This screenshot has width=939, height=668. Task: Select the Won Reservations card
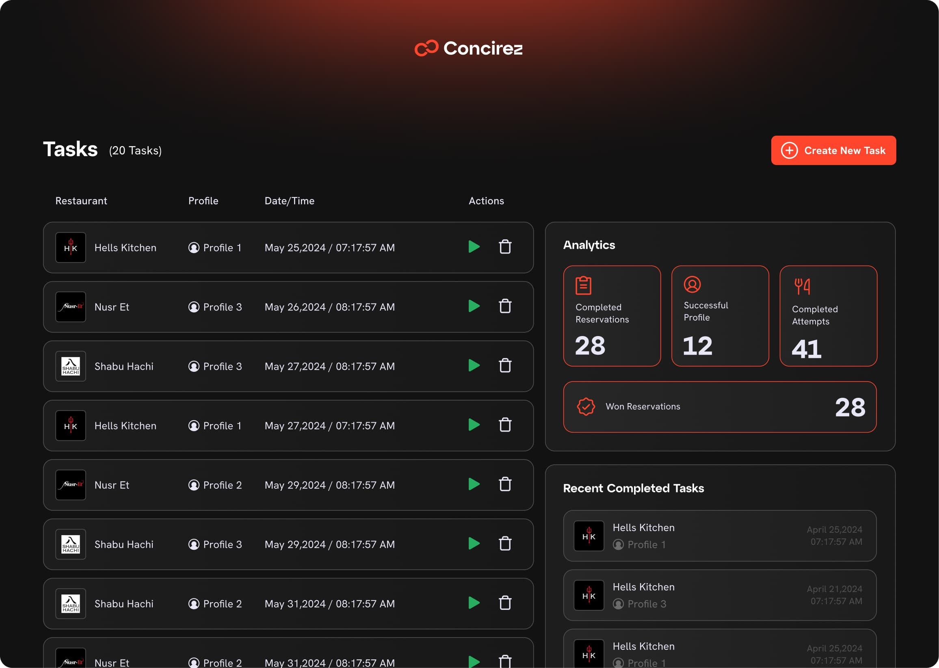tap(720, 407)
